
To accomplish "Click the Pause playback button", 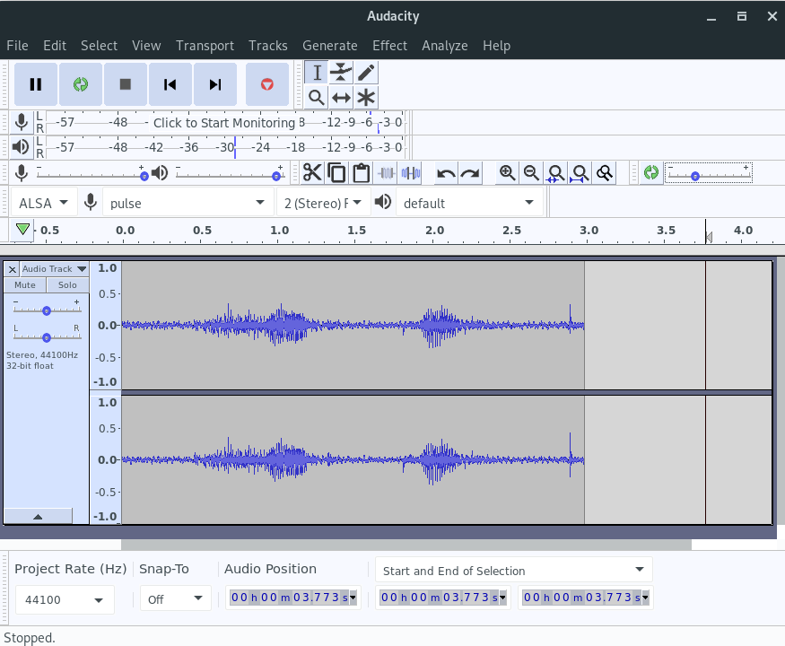I will pyautogui.click(x=36, y=84).
